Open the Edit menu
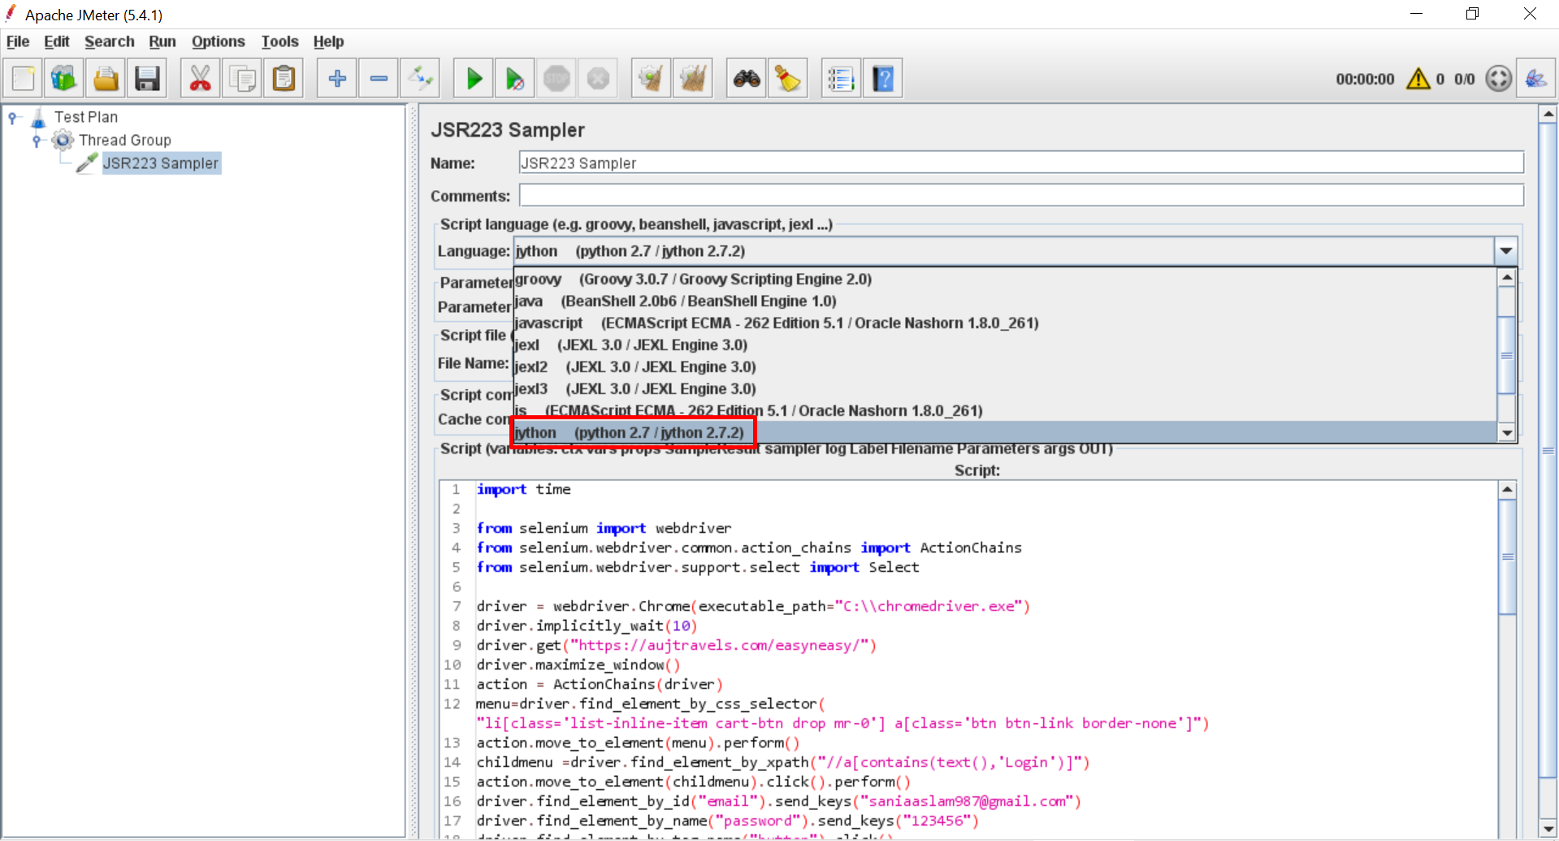1559x841 pixels. [57, 41]
